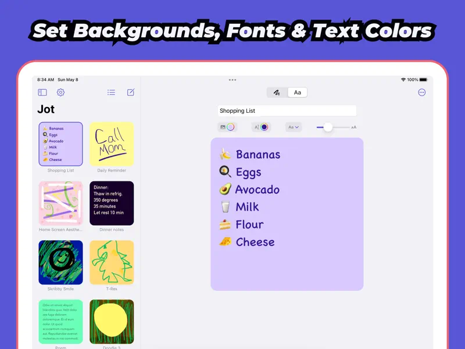Click the Shopping List title field

click(x=287, y=111)
